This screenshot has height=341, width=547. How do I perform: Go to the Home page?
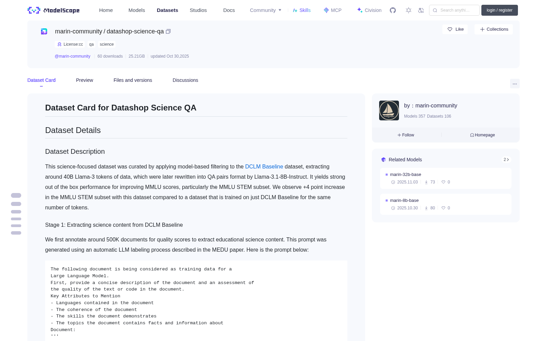106,10
